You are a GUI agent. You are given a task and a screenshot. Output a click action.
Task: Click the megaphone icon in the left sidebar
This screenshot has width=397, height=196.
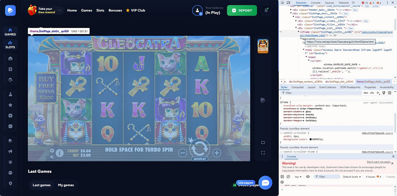[10, 152]
